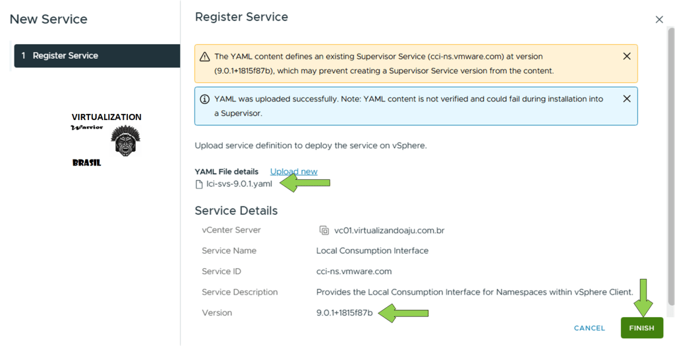The width and height of the screenshot is (675, 346).
Task: Click the YAML file document icon
Action: click(199, 185)
